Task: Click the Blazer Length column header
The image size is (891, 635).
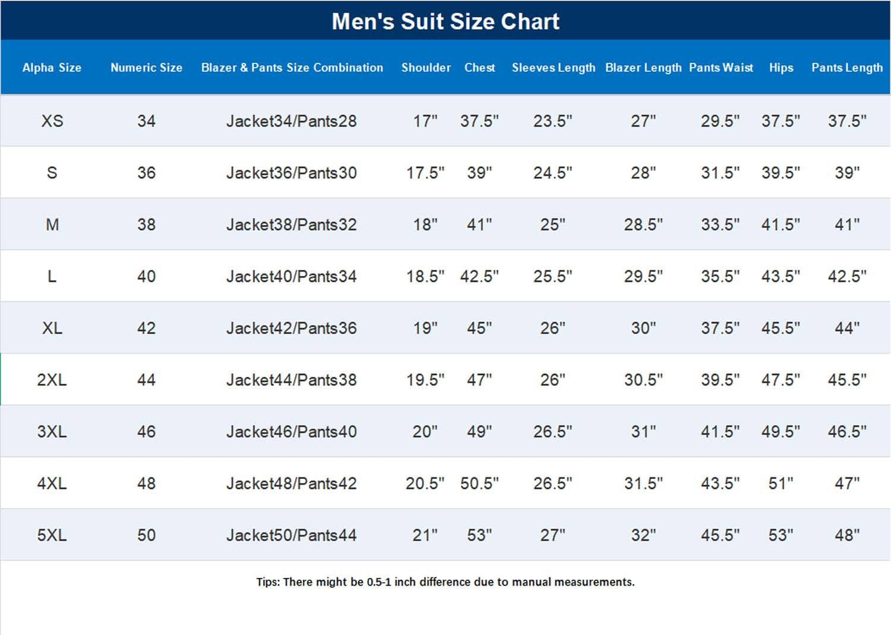Action: point(643,68)
